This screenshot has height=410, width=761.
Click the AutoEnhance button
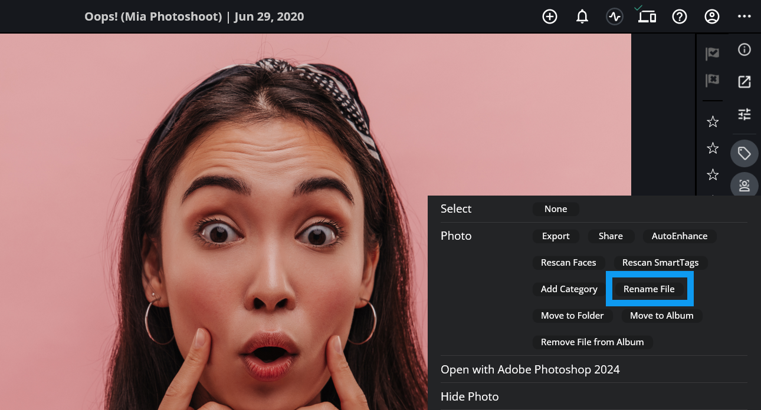point(679,236)
